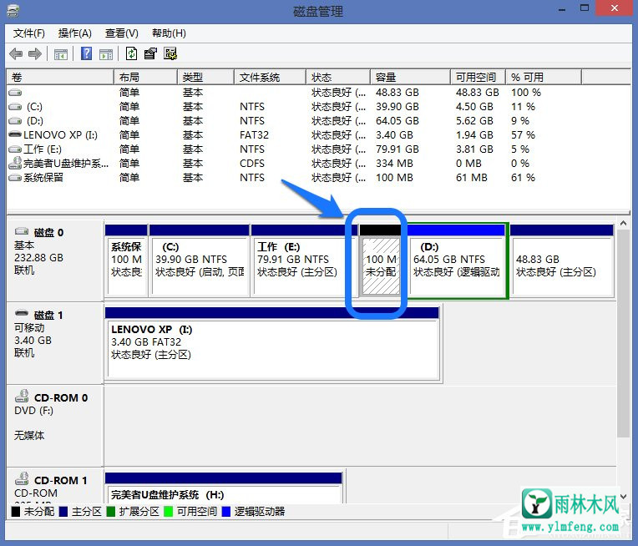
Task: Click scroll down arrow in disk pane
Action: [x=623, y=498]
